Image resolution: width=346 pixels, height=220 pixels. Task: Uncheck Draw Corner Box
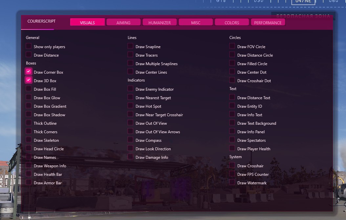(x=29, y=71)
